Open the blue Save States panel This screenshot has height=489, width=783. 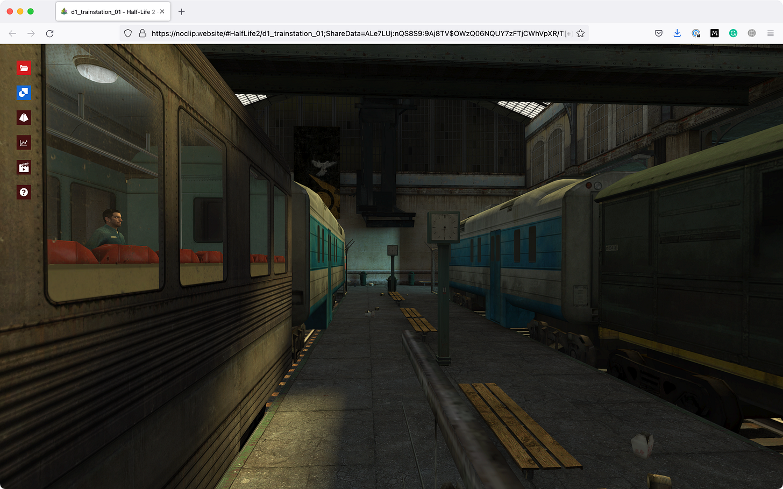24,93
